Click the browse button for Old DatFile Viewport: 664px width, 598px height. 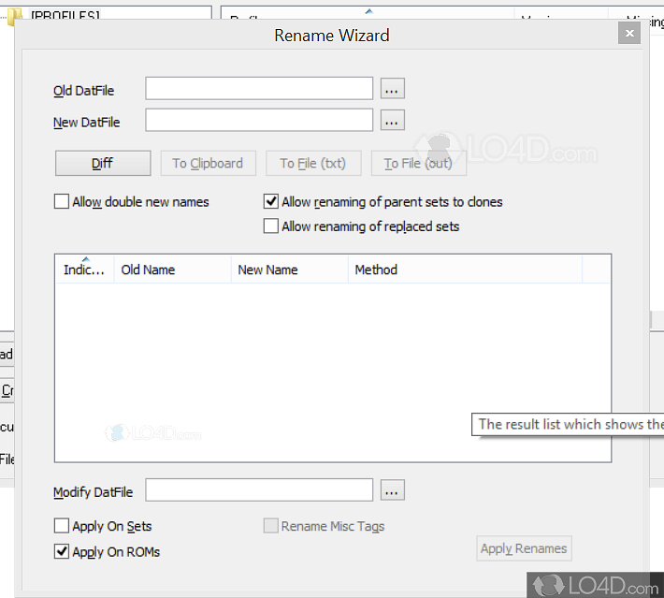(x=392, y=89)
